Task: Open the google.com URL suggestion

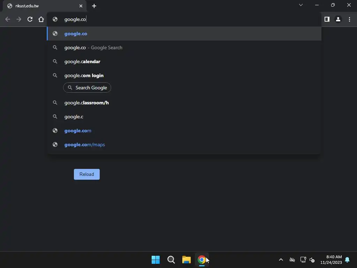Action: [x=184, y=131]
